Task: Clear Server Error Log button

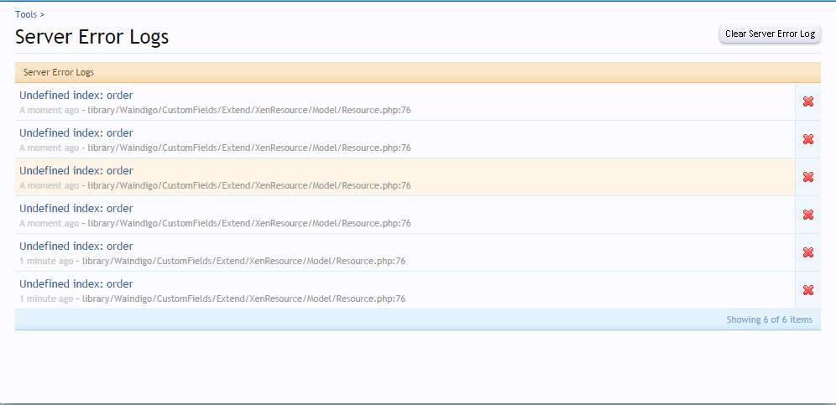Action: (770, 34)
